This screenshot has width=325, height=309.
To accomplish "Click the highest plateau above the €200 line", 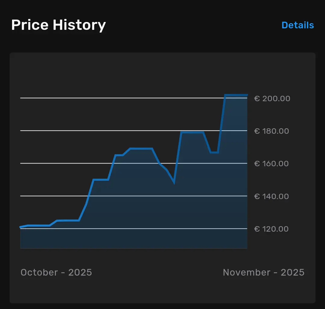I will (x=236, y=95).
